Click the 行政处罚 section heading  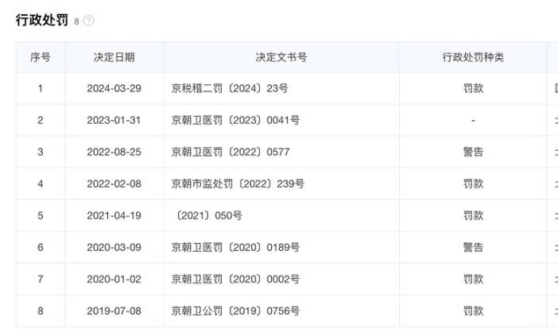42,20
